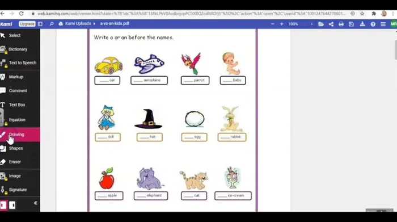Click the vertical scrollbar thumb
This screenshot has height=222, width=397.
click(395, 50)
